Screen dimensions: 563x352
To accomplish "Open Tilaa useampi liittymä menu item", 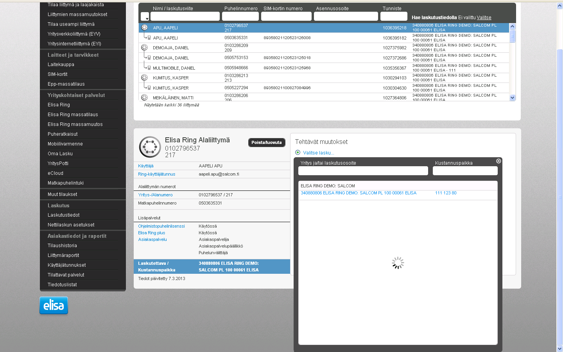I will (x=71, y=24).
